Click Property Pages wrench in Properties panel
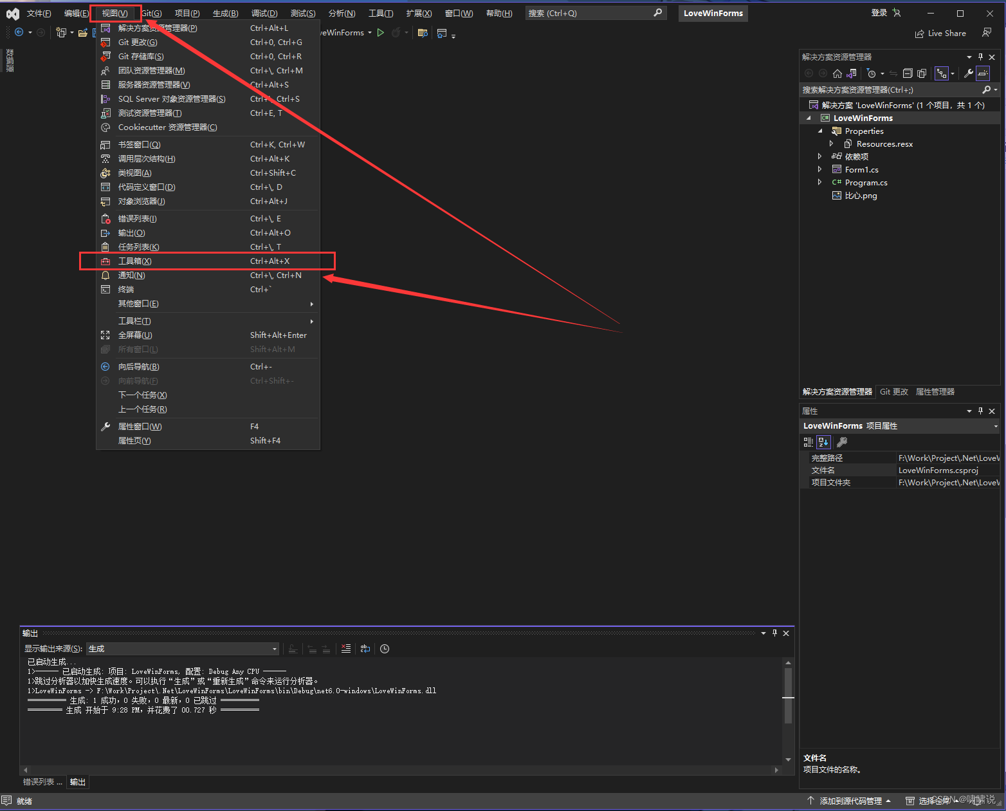Screen dimensions: 1006x811 click(x=842, y=442)
